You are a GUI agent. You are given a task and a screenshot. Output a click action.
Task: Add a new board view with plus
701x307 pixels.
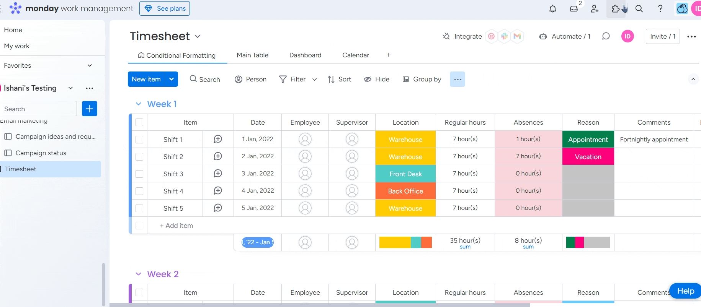389,55
